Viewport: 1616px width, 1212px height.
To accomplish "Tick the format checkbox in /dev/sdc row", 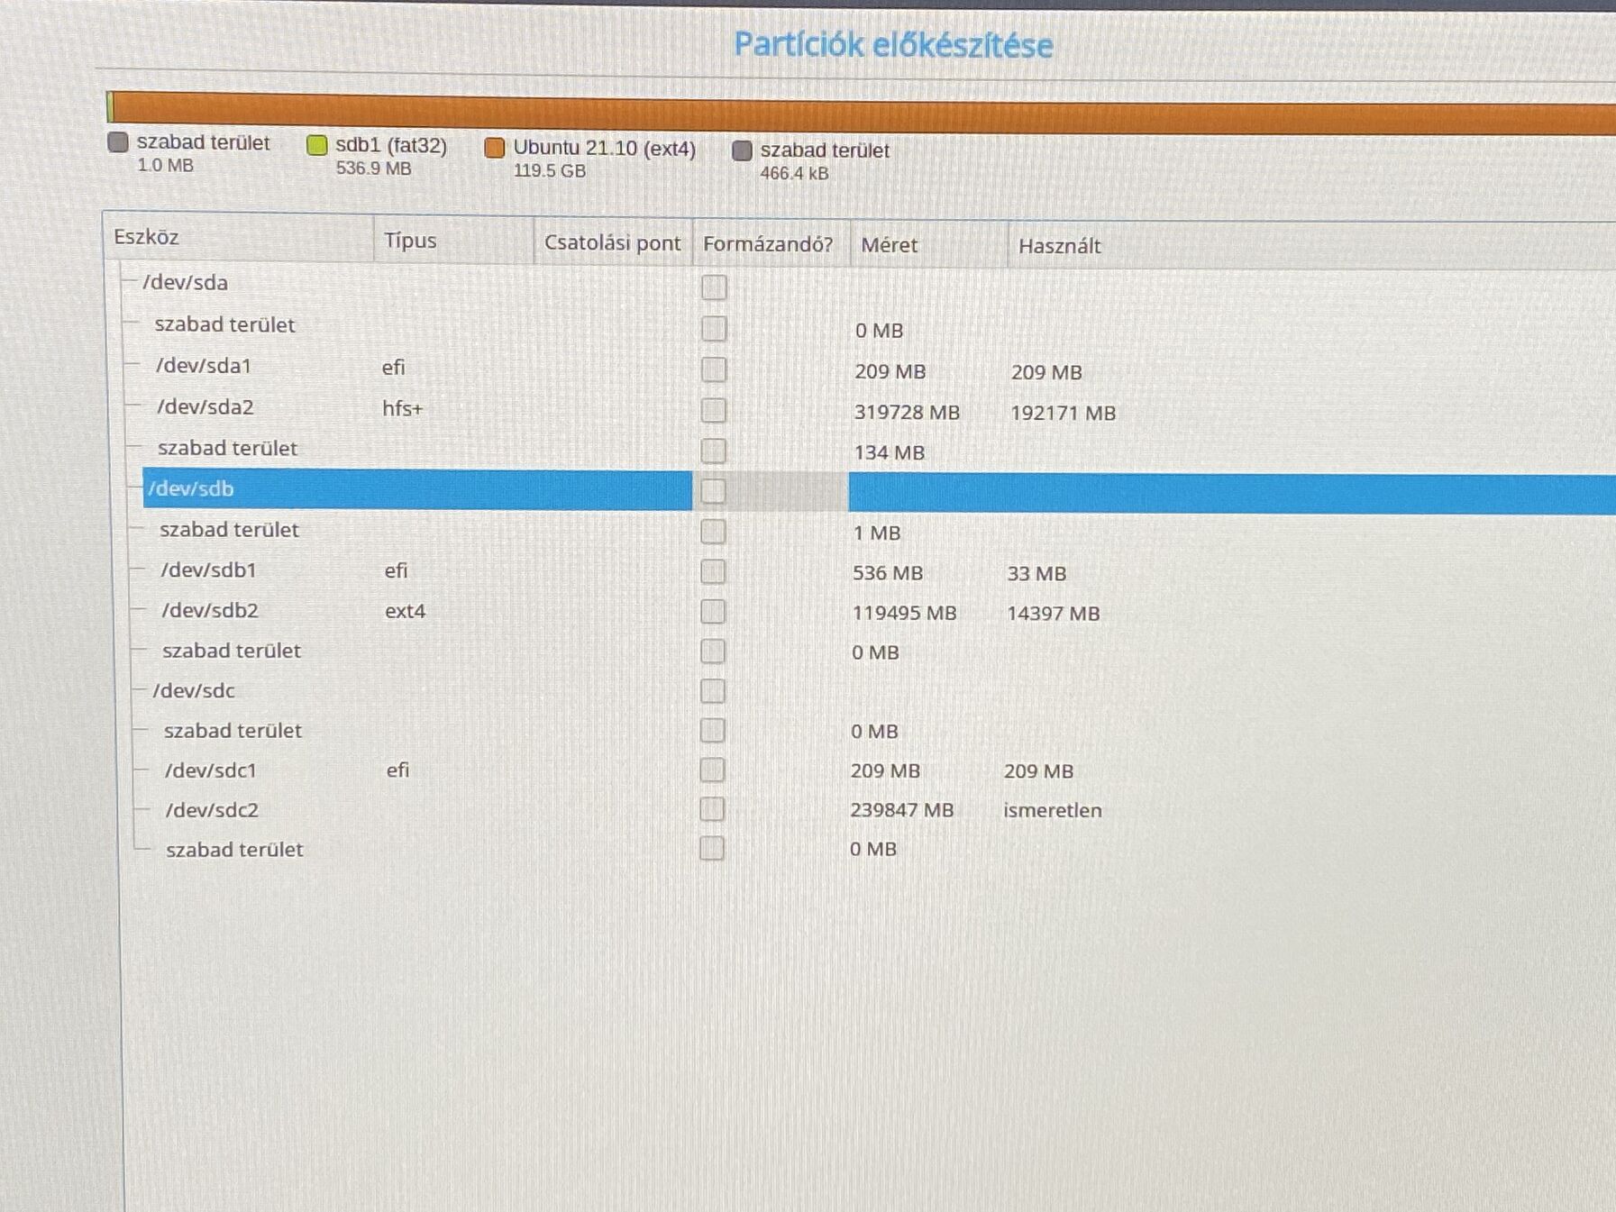I will (x=712, y=691).
